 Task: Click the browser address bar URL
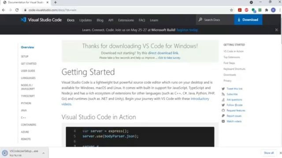point(52,10)
